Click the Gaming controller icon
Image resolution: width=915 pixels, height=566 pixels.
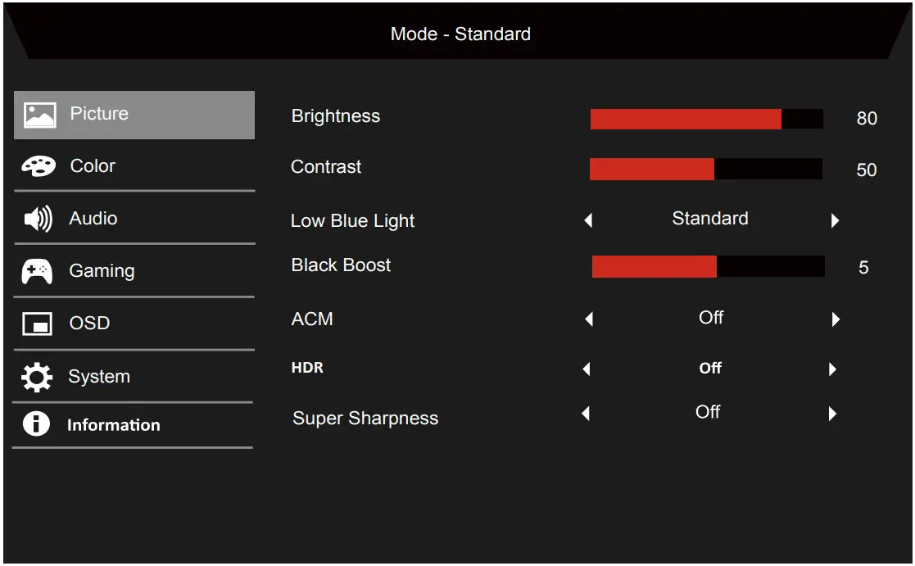point(37,271)
